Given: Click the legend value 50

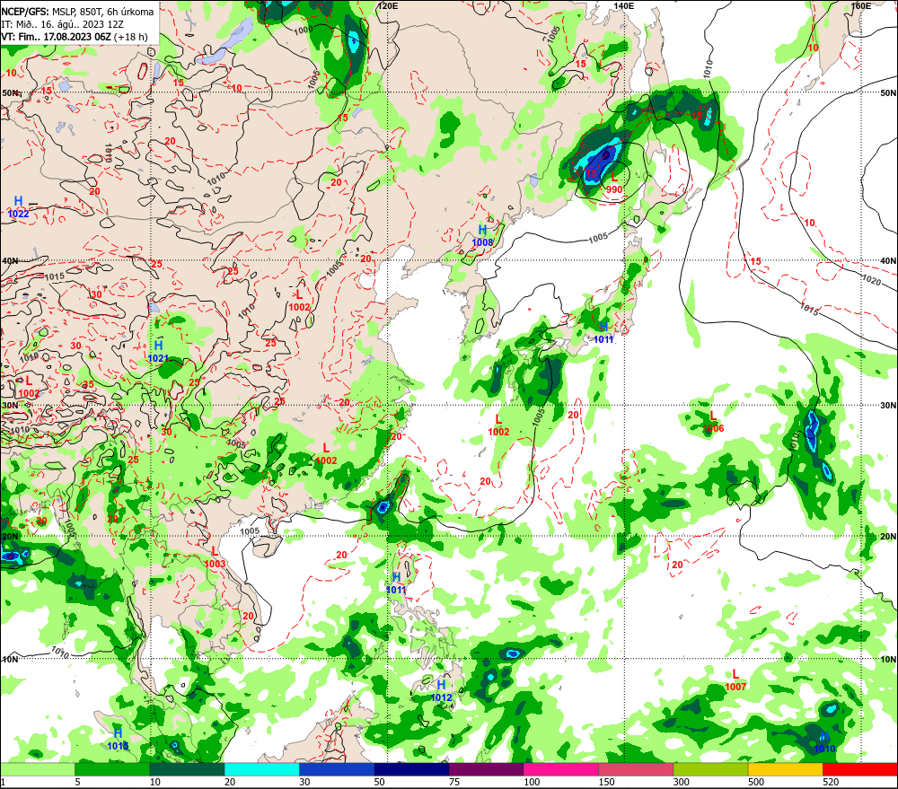Looking at the screenshot, I should (379, 782).
